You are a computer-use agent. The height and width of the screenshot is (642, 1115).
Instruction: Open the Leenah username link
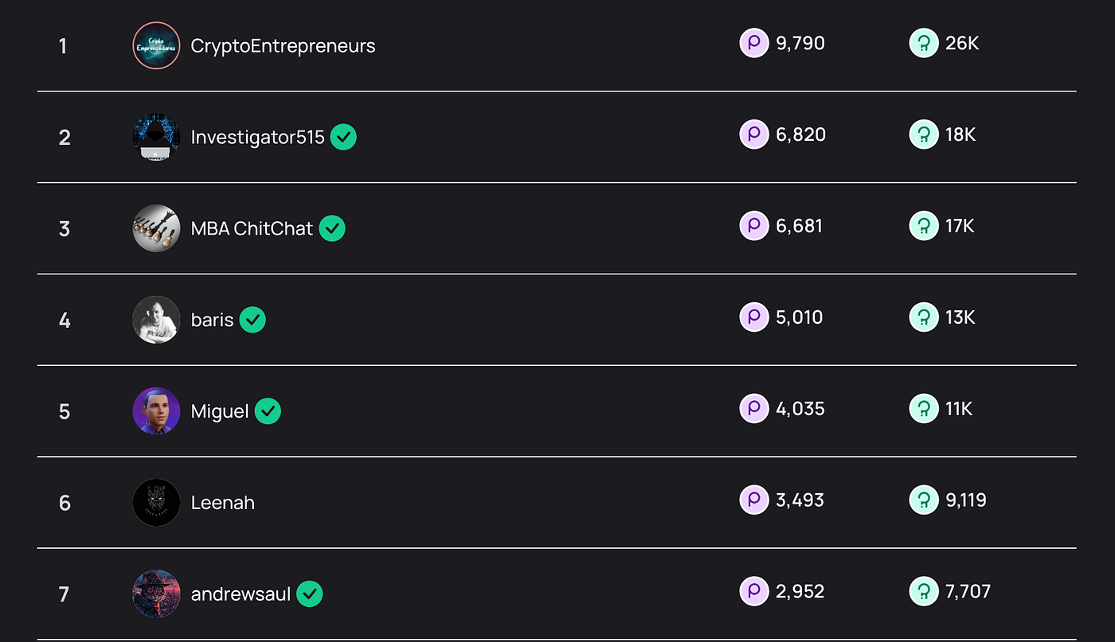pos(223,503)
